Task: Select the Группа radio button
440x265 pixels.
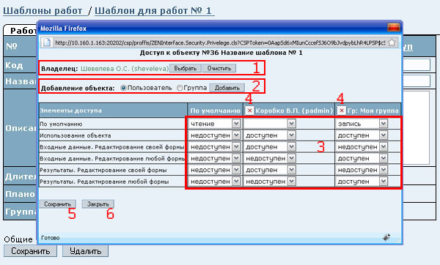Action: pos(180,88)
